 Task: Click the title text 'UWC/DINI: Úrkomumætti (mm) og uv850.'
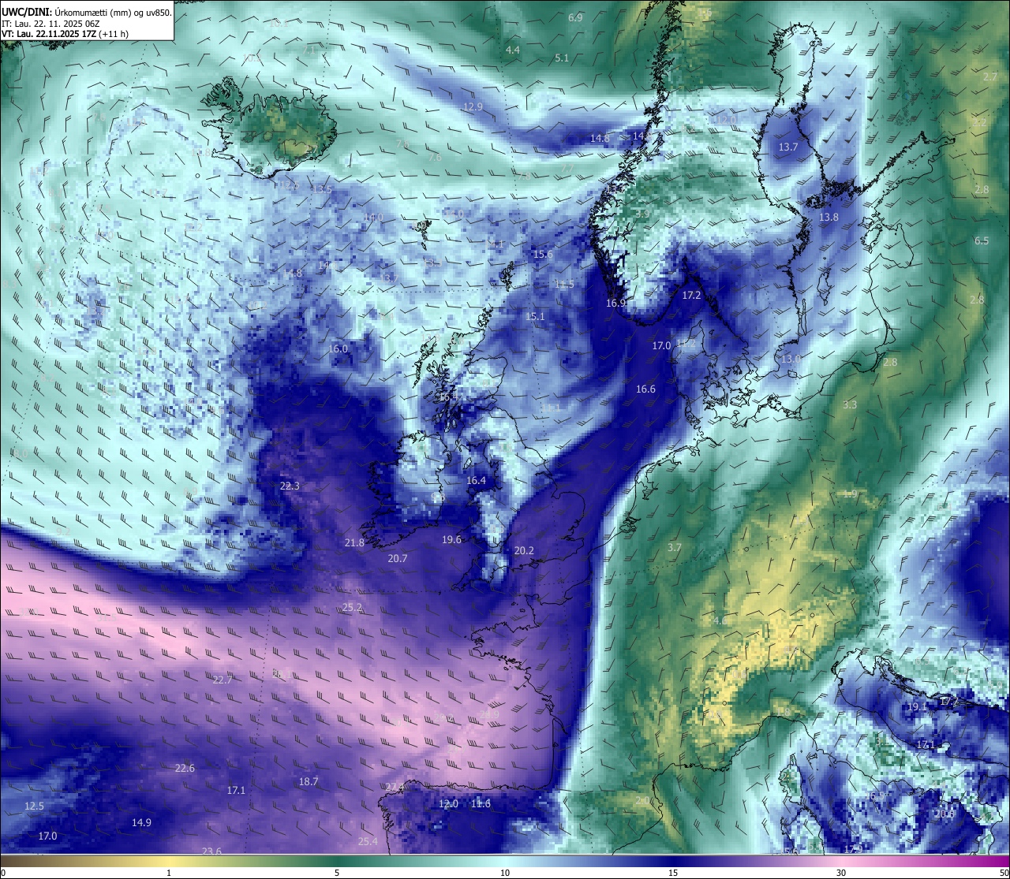pyautogui.click(x=86, y=12)
